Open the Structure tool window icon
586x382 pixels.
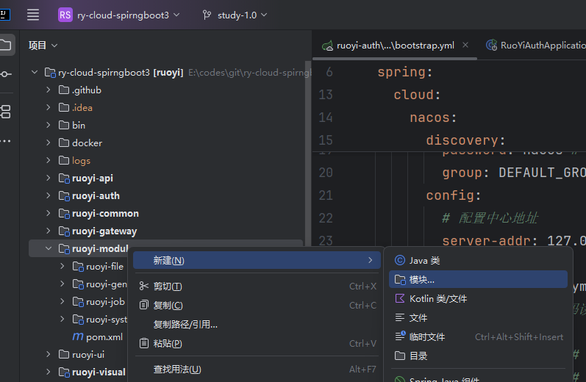[x=6, y=112]
